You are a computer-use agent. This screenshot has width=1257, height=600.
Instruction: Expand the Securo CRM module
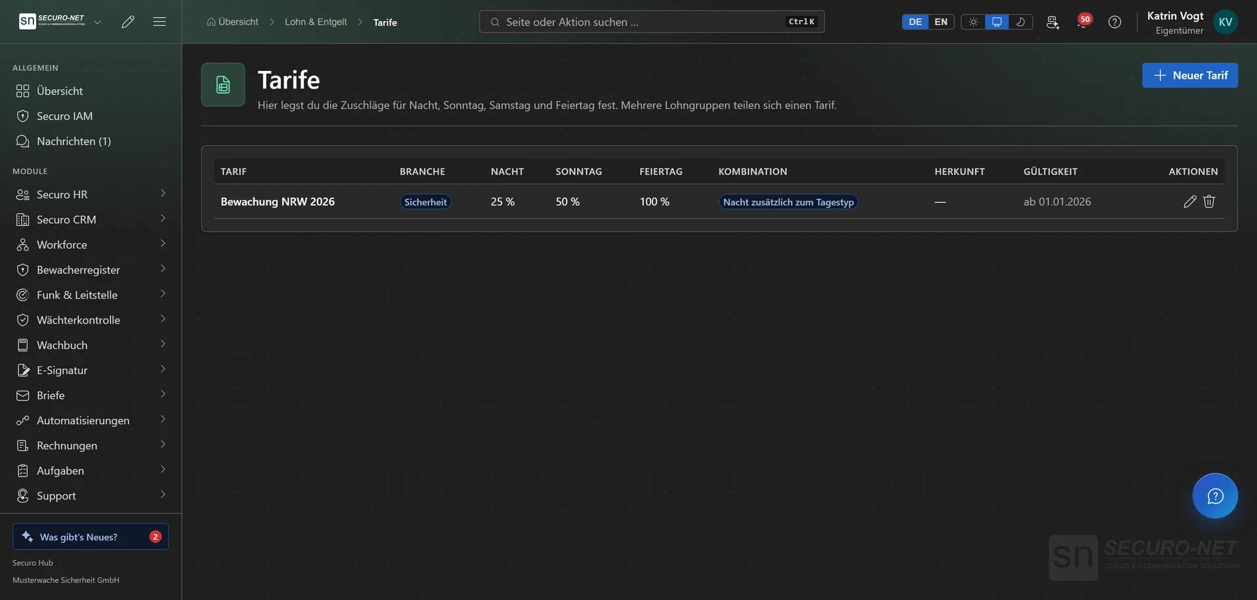pos(91,219)
